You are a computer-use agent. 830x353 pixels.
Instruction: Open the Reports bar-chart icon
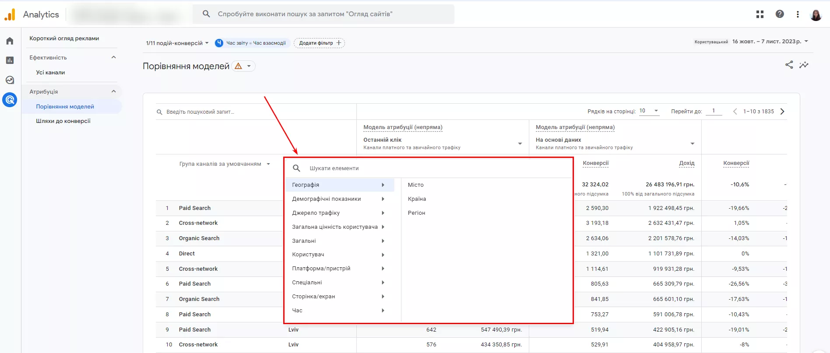10,60
